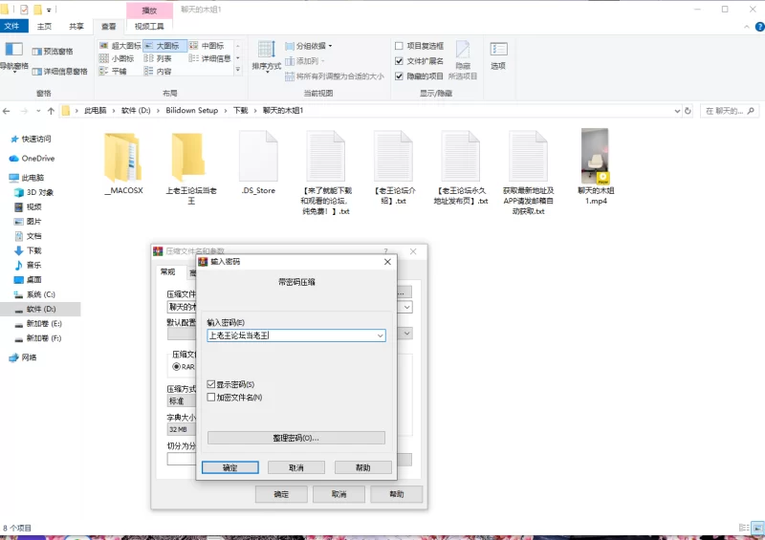
Task: Open the 文件 menu tab
Action: (x=12, y=27)
